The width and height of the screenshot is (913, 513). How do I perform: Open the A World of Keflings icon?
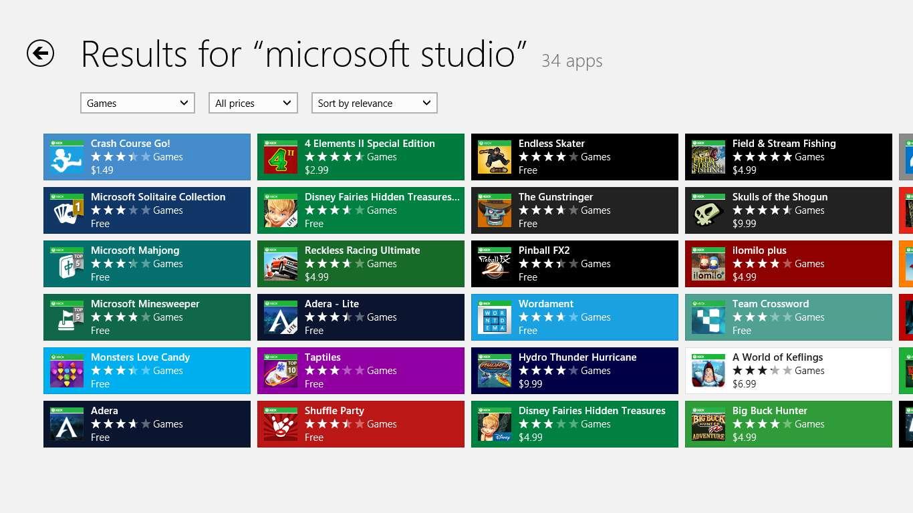[x=708, y=371]
